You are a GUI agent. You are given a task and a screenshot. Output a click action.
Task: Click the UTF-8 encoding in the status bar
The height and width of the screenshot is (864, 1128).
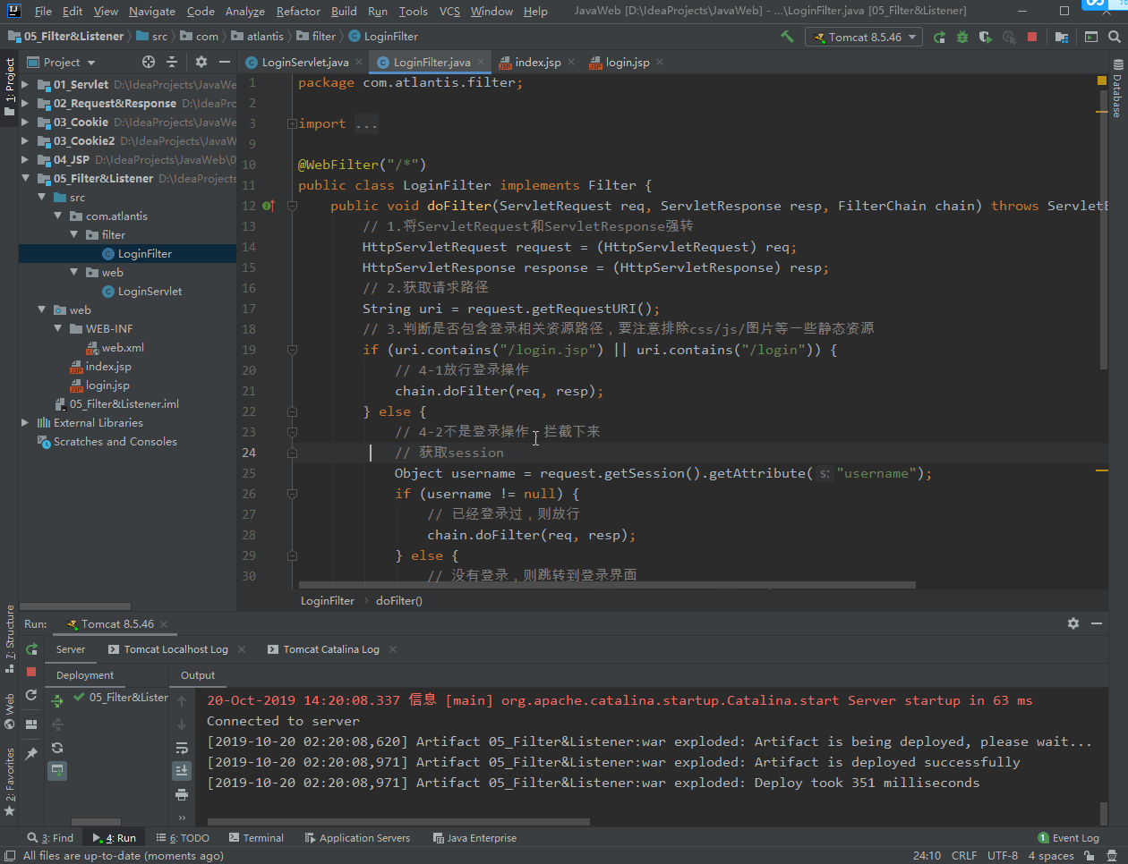point(1003,856)
